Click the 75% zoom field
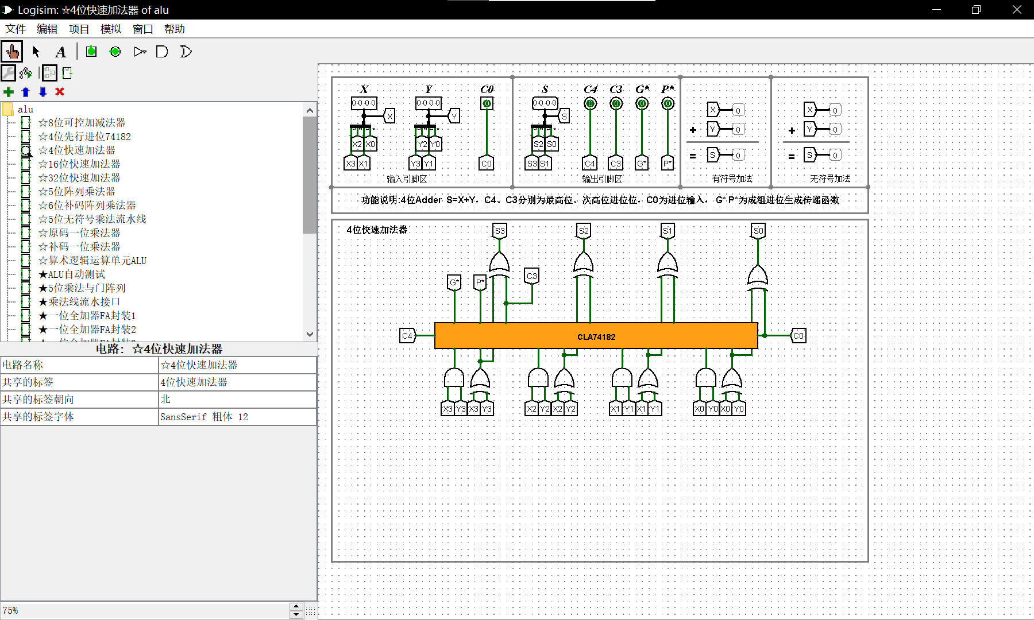 (x=145, y=611)
